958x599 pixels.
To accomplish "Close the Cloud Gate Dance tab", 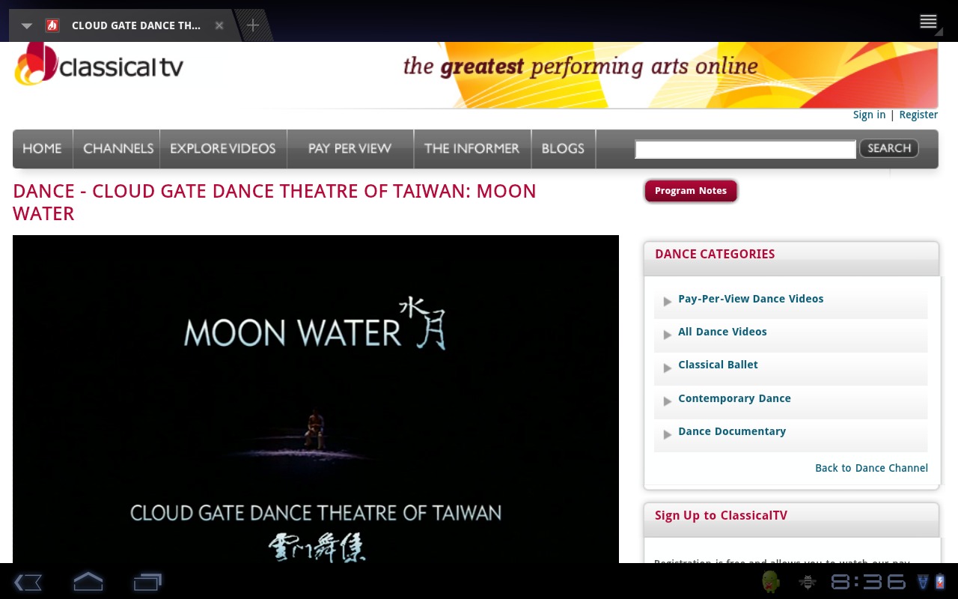I will 219,25.
